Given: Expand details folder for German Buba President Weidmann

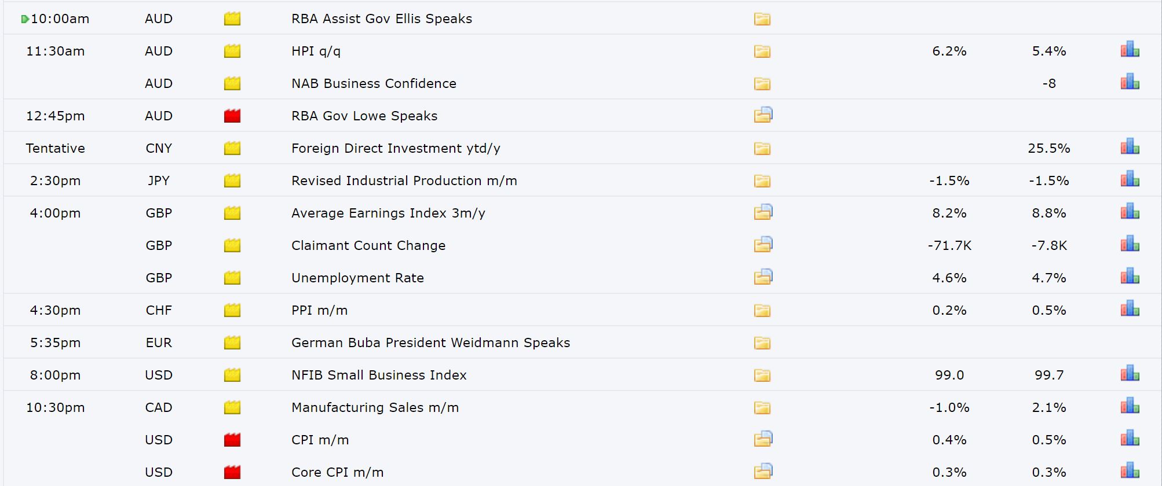Looking at the screenshot, I should pyautogui.click(x=762, y=343).
